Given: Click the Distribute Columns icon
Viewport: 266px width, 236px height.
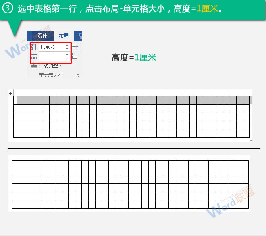Looking at the screenshot, I should coord(75,56).
